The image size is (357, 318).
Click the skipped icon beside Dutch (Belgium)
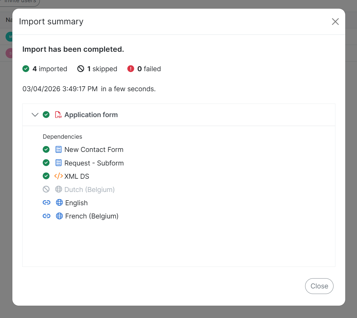(46, 190)
